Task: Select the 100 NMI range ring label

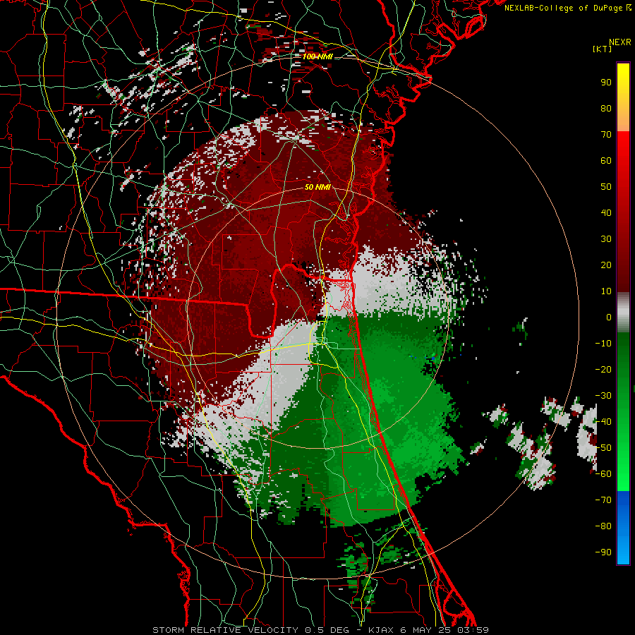Action: pos(317,56)
